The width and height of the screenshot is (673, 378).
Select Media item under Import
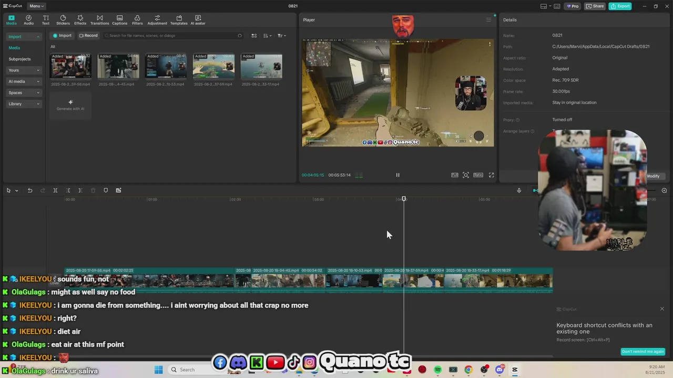click(x=14, y=48)
